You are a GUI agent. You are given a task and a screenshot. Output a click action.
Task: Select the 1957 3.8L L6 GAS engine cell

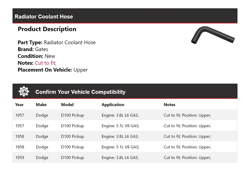(x=120, y=115)
